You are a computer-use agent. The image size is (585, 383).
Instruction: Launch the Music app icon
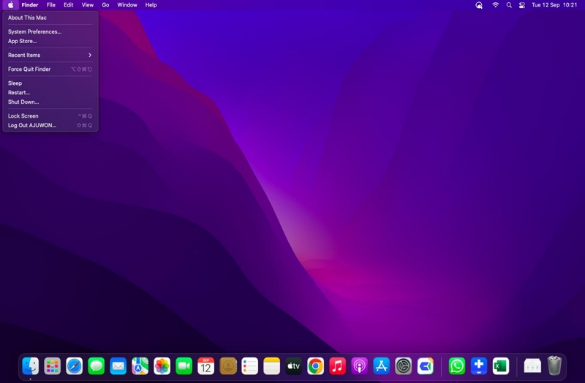pos(338,366)
